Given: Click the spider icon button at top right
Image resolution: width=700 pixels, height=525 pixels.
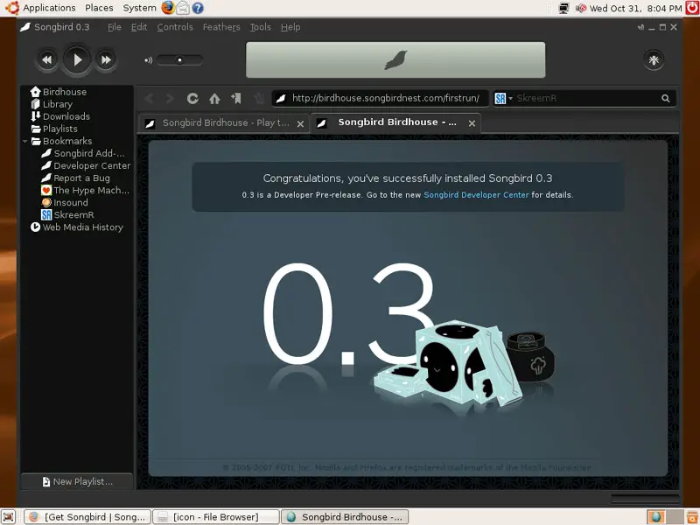Looking at the screenshot, I should pyautogui.click(x=654, y=59).
